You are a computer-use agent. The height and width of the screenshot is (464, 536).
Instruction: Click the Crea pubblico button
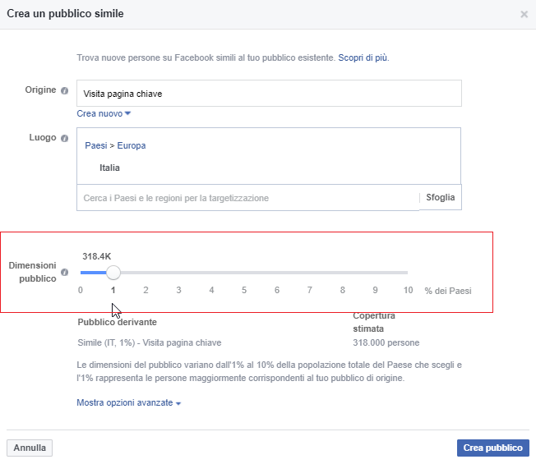[492, 448]
